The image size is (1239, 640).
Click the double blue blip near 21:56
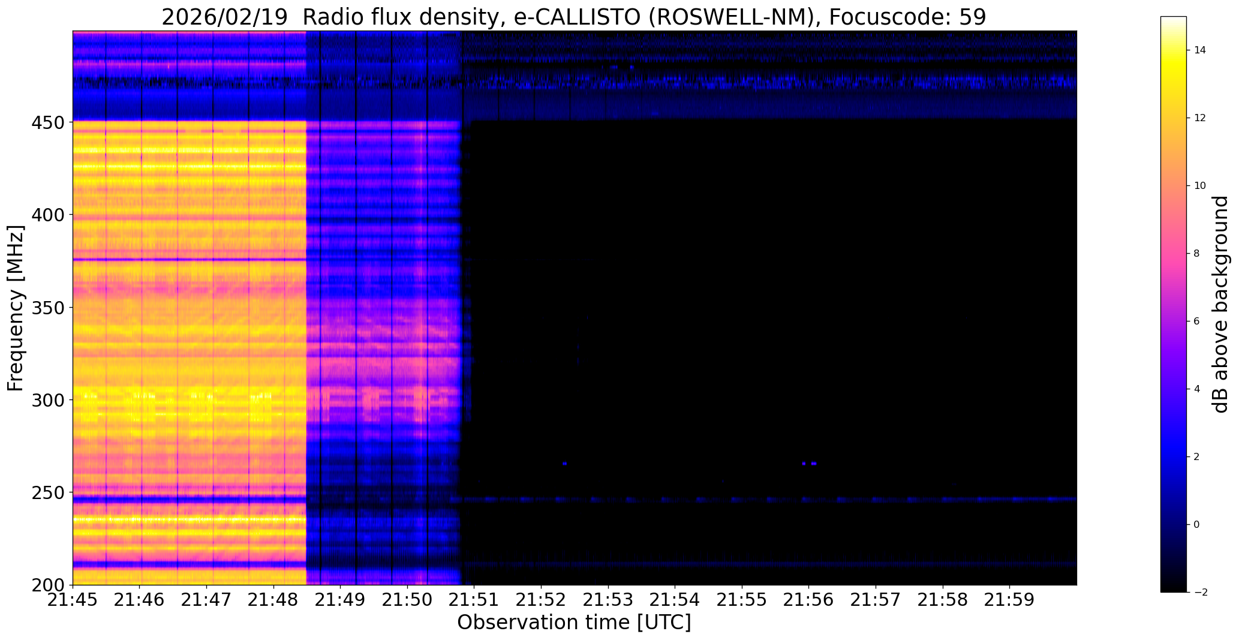click(x=809, y=464)
